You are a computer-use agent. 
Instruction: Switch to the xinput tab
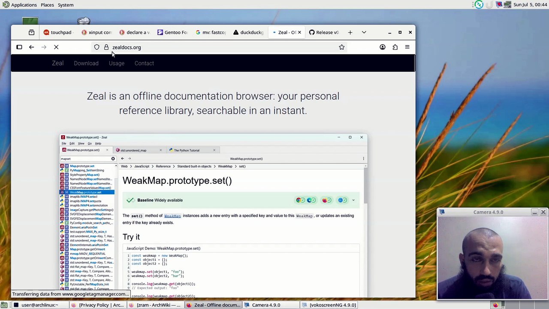tap(97, 32)
